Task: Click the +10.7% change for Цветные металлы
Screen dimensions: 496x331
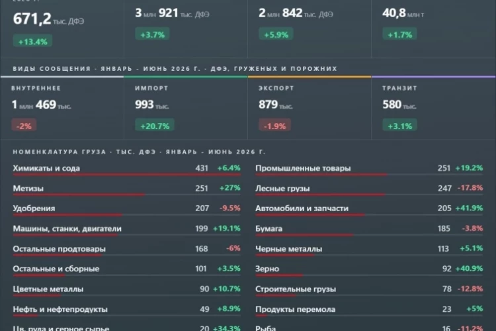Action: pyautogui.click(x=226, y=289)
